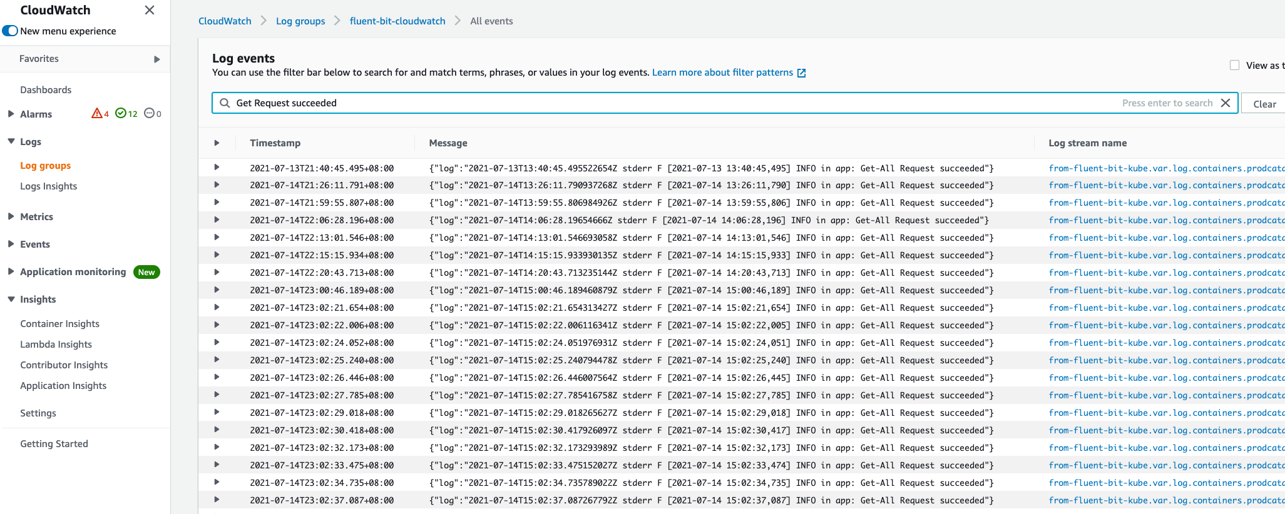The width and height of the screenshot is (1285, 514).
Task: Expand the Alarms tree item
Action: click(11, 114)
